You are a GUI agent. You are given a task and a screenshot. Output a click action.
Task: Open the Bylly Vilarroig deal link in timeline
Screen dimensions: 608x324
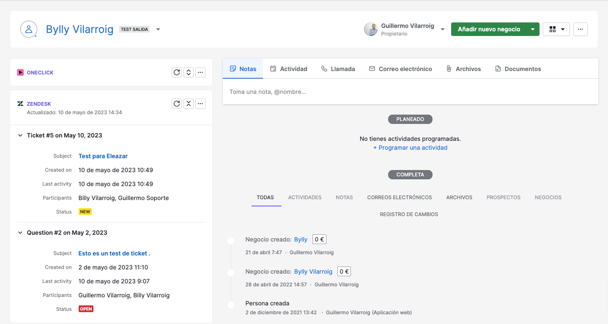tap(313, 272)
